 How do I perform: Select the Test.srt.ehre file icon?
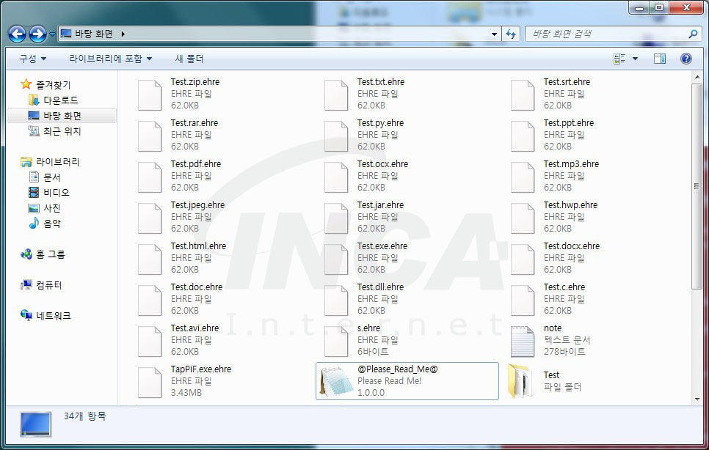(x=523, y=95)
